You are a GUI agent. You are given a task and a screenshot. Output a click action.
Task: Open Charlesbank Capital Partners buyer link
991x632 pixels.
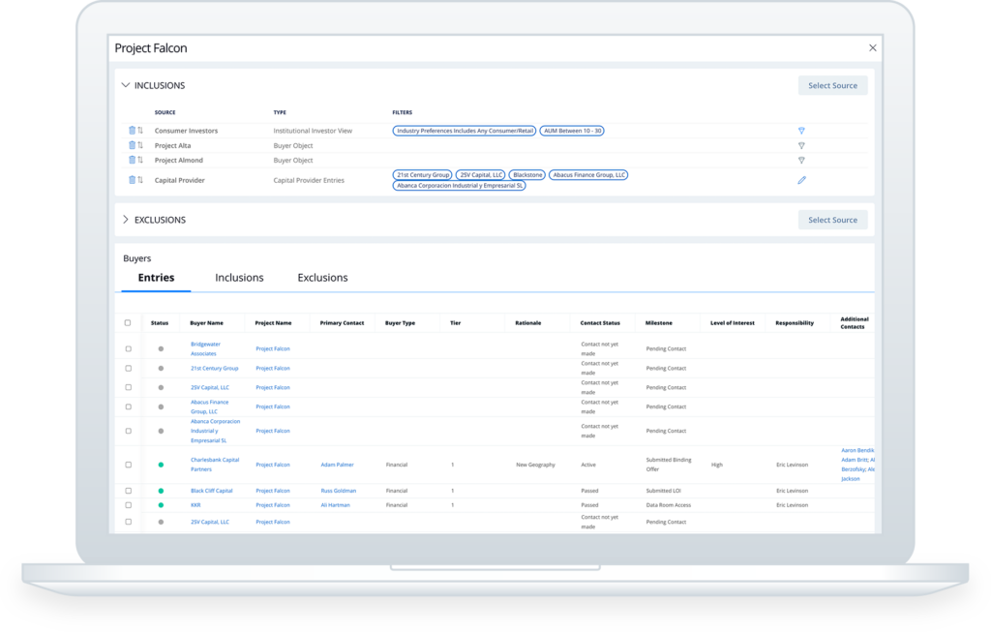(215, 465)
